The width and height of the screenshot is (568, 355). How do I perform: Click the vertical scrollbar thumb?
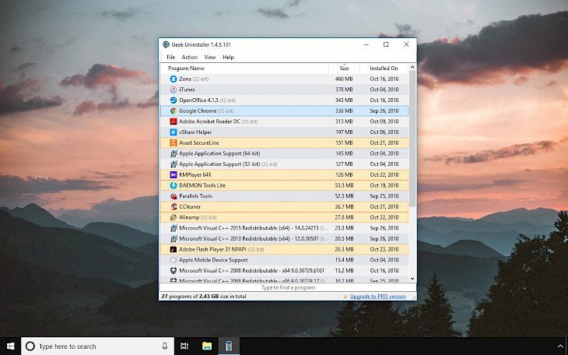pos(412,139)
